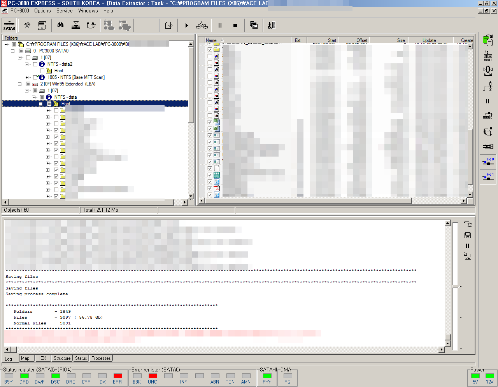Image resolution: width=498 pixels, height=387 pixels.
Task: Open the crossed tools utilities icon
Action: pos(27,25)
